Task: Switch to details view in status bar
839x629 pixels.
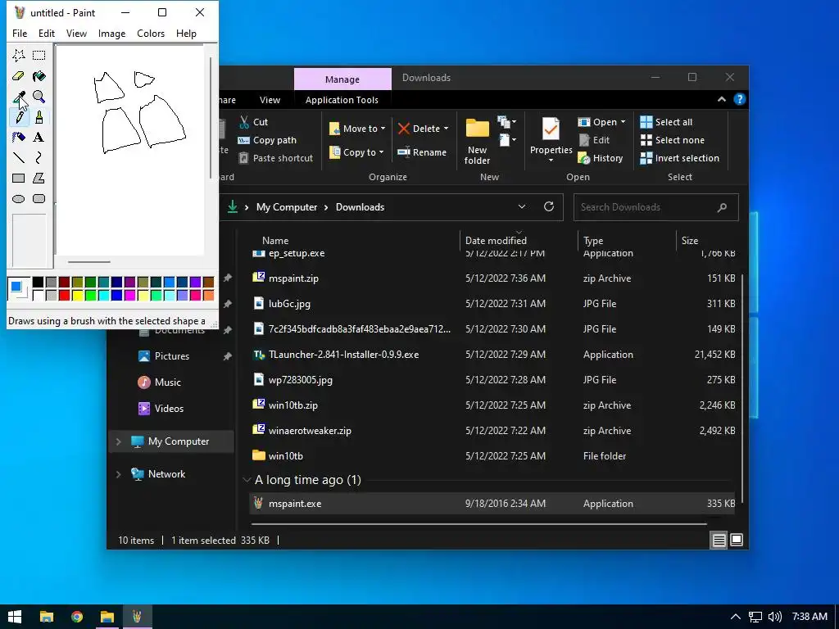Action: click(x=719, y=541)
